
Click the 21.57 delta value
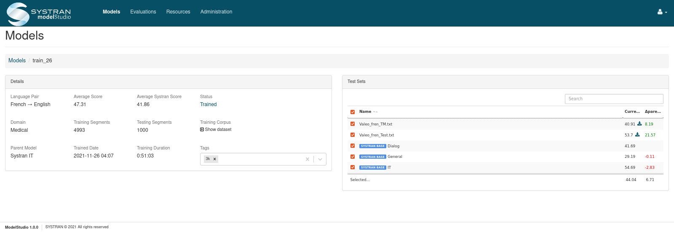650,135
